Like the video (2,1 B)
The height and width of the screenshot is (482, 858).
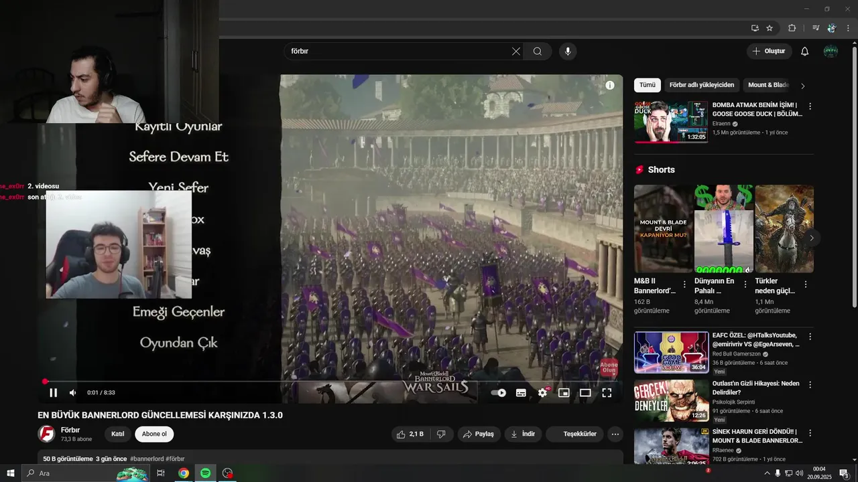410,434
